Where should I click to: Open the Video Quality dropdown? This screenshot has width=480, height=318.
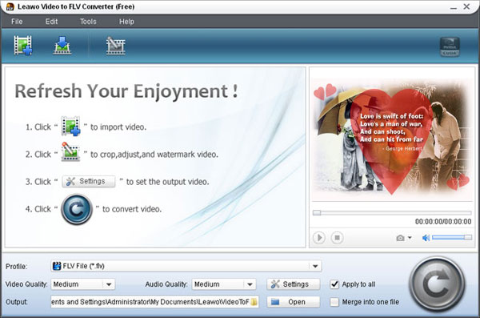[109, 284]
